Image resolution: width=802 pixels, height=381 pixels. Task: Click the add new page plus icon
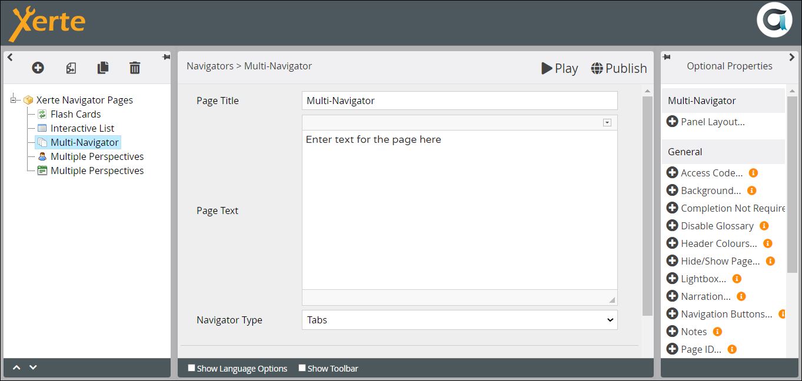pyautogui.click(x=38, y=68)
